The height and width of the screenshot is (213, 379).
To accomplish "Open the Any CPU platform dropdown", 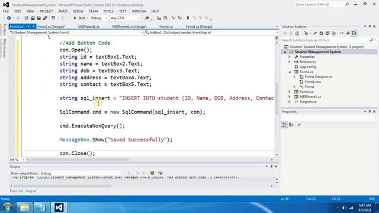I will pos(125,18).
